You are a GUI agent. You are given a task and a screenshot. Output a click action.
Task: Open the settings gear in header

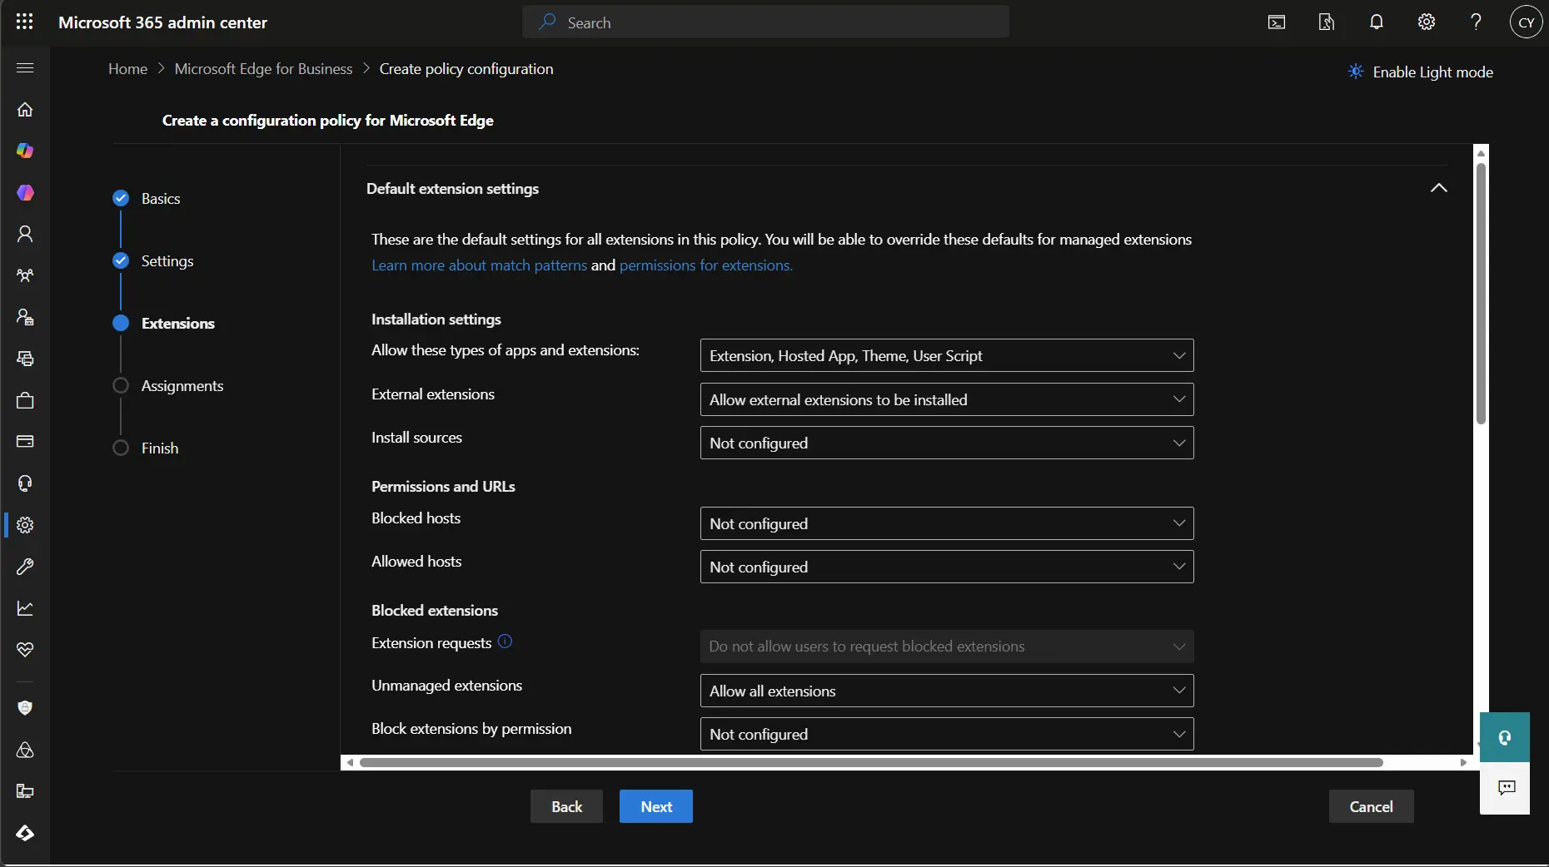1427,22
